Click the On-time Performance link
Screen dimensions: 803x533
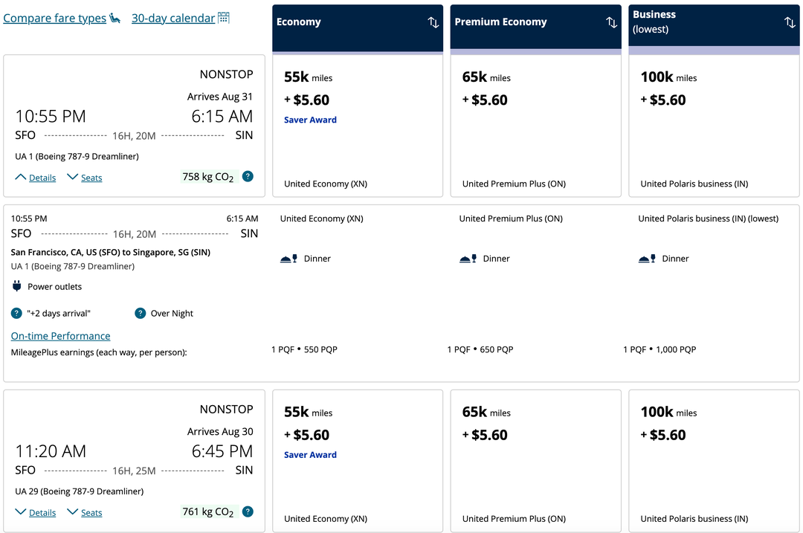pos(60,335)
